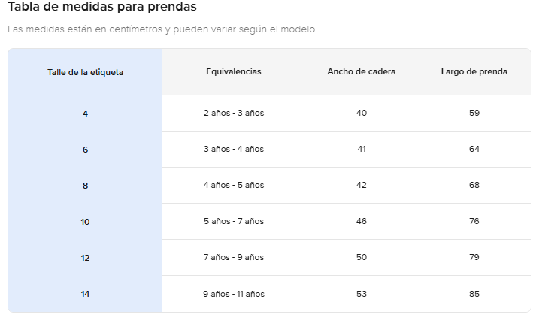Click the "5 años - 7 años" equivalence
The height and width of the screenshot is (315, 536).
point(234,221)
